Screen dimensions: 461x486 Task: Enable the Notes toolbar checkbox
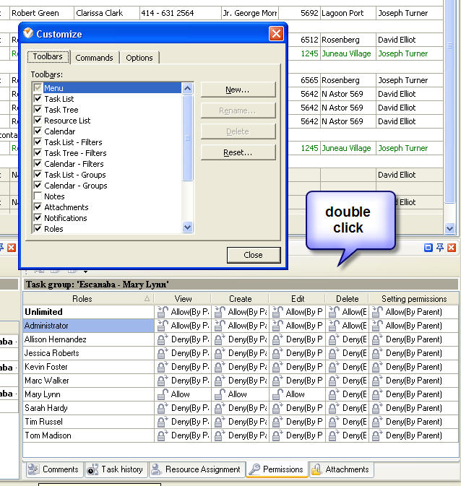click(38, 196)
